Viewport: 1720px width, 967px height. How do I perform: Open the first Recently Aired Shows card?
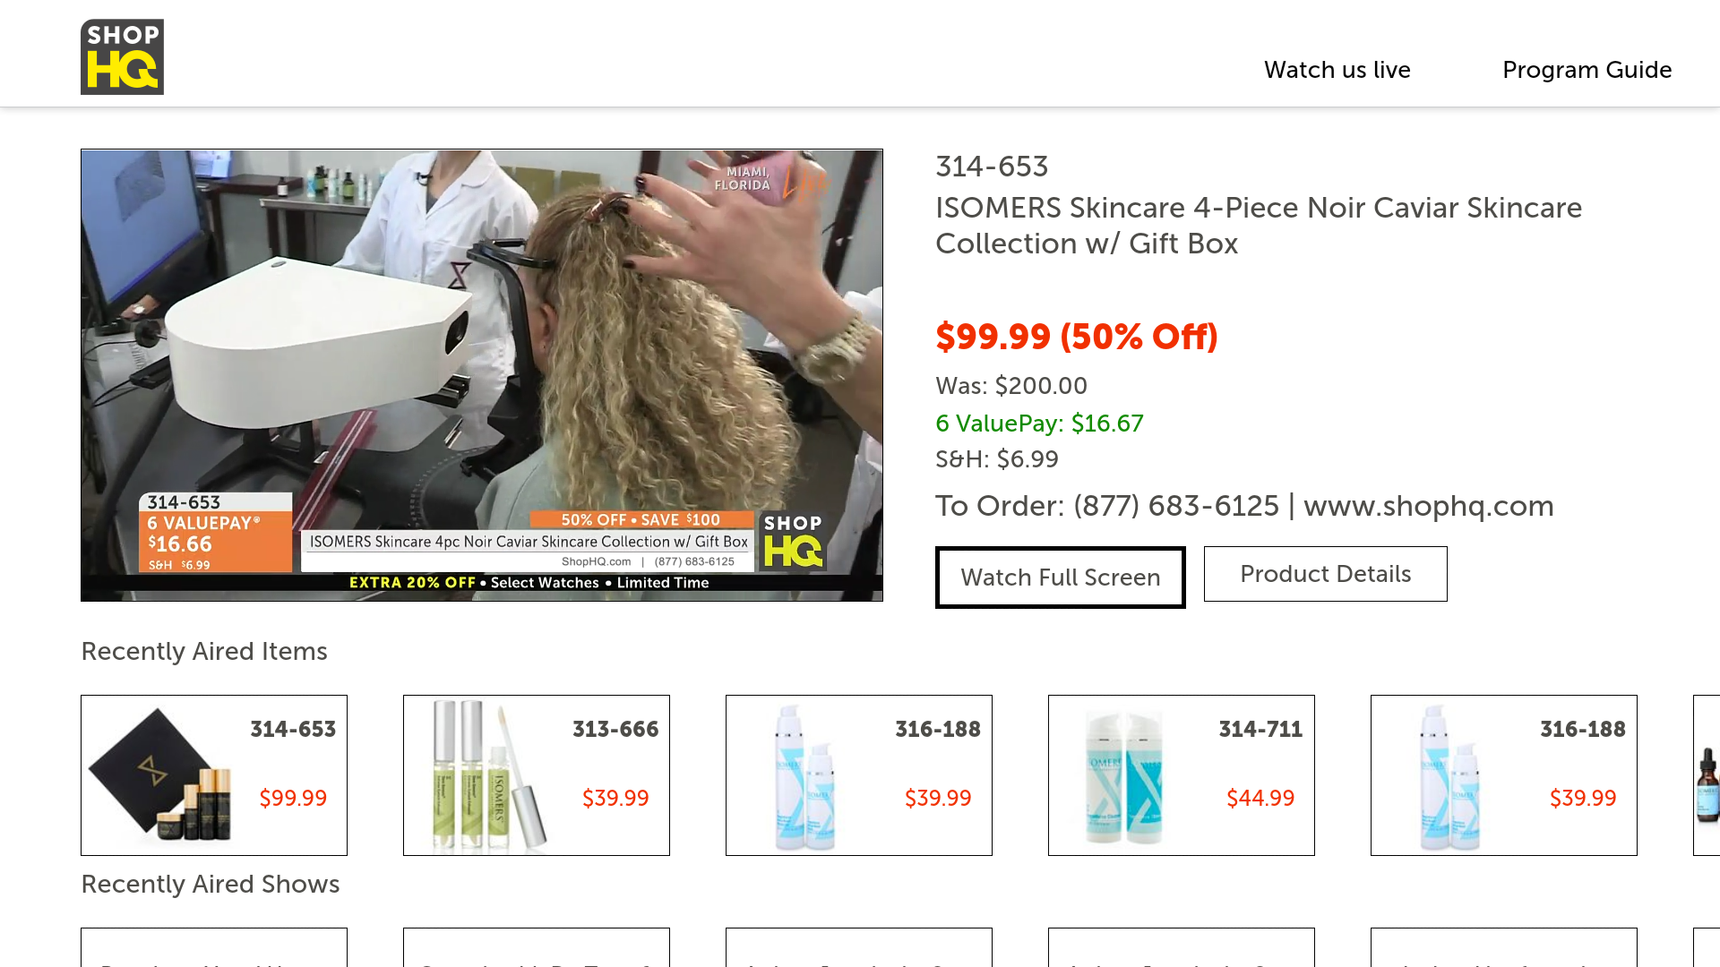pos(214,947)
